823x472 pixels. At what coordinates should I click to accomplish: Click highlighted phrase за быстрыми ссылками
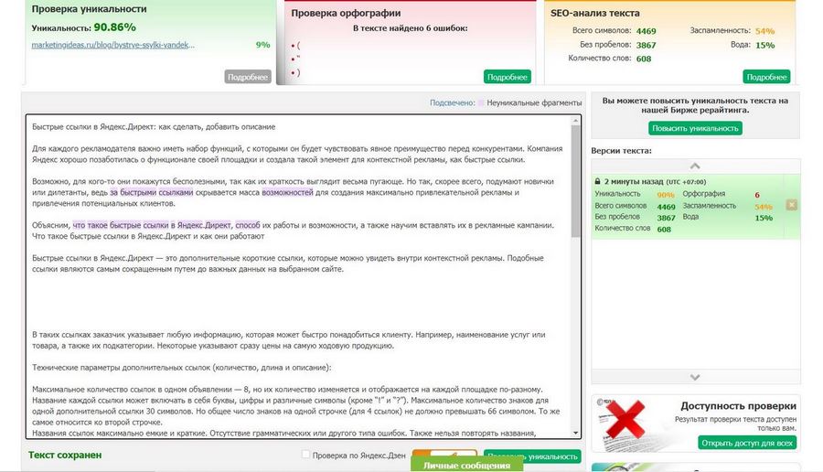pyautogui.click(x=151, y=193)
